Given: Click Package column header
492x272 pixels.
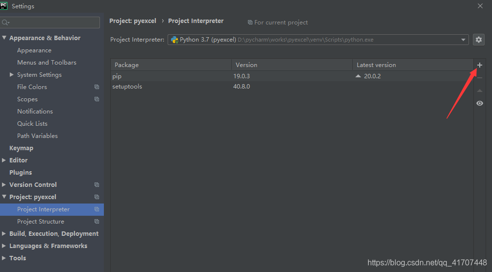Looking at the screenshot, I should [x=171, y=65].
